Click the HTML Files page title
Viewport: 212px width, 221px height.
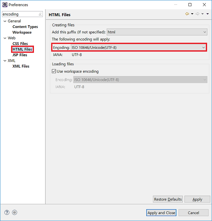point(59,15)
